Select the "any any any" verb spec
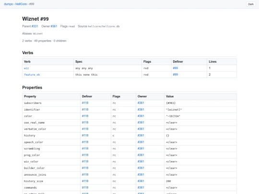The image size is (259, 194). [x=84, y=68]
